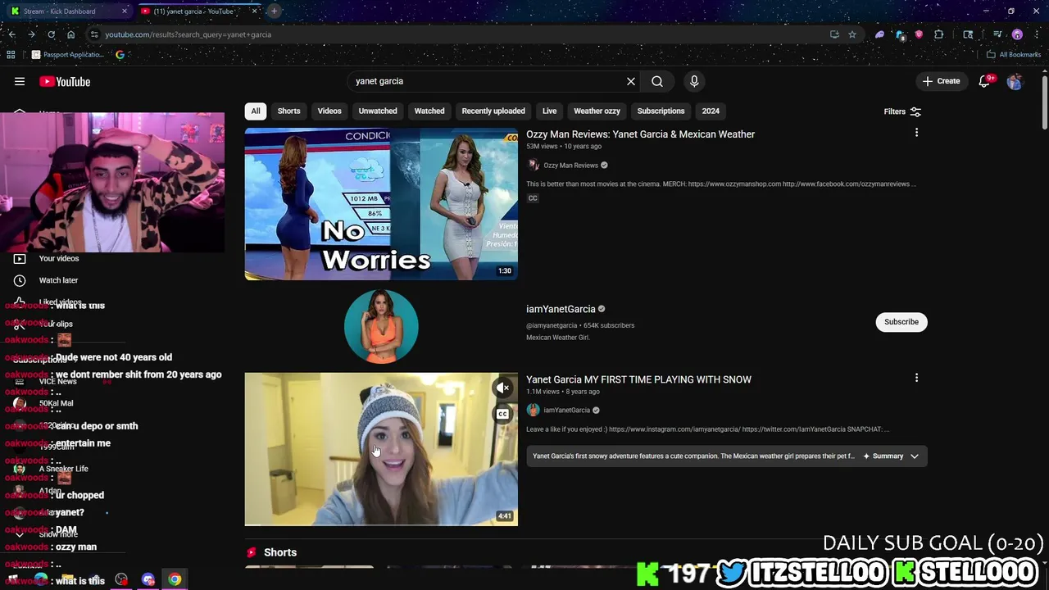Open the YouTube account avatar menu
1049x590 pixels.
click(1015, 81)
